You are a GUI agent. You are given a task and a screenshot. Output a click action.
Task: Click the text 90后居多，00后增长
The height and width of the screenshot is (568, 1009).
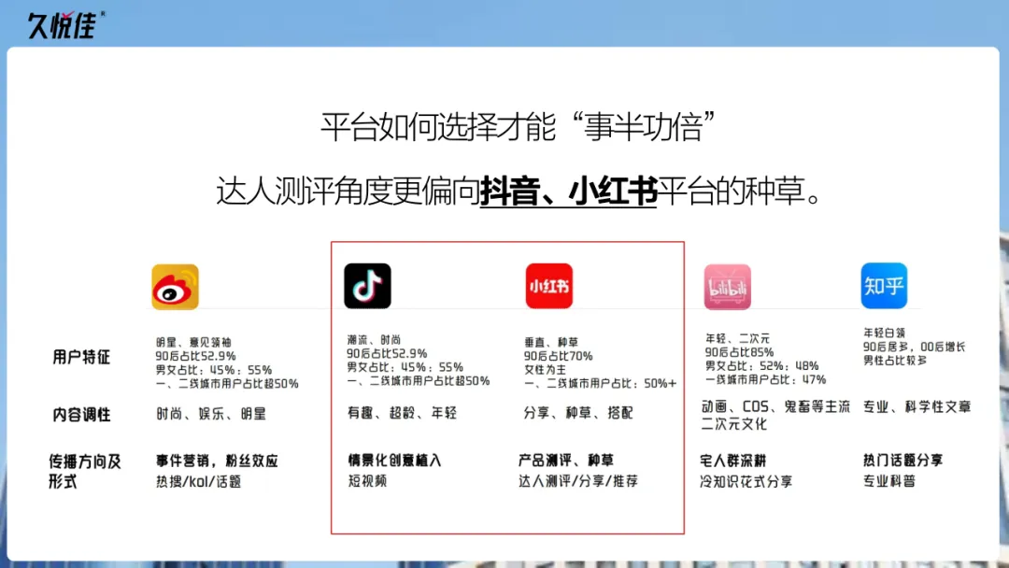pyautogui.click(x=915, y=347)
